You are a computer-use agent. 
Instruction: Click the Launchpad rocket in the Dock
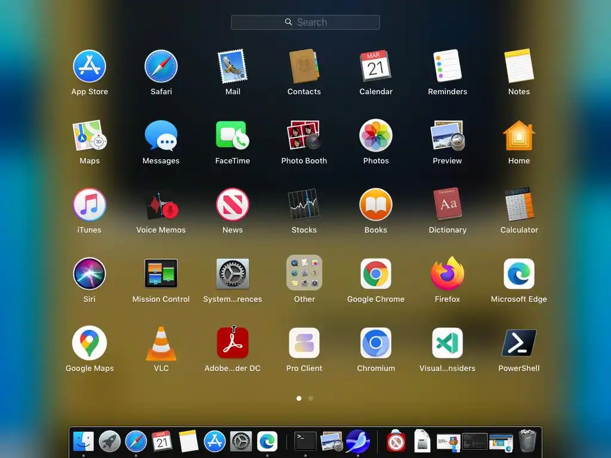[x=110, y=441]
